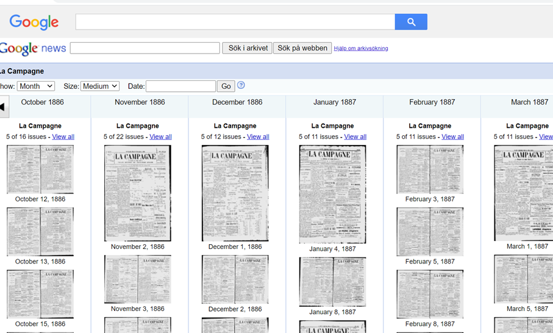Click La Campagne title under December 1886
Image resolution: width=553 pixels, height=333 pixels.
click(x=235, y=125)
